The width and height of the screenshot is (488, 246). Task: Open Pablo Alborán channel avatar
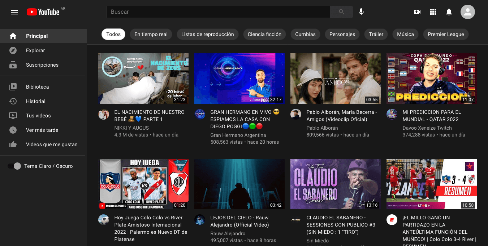(296, 114)
